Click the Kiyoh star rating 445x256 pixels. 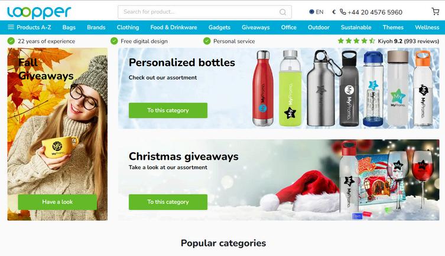(356, 41)
